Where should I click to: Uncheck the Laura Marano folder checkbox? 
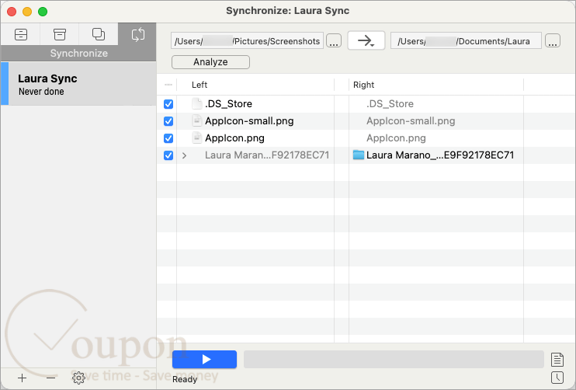pyautogui.click(x=168, y=155)
